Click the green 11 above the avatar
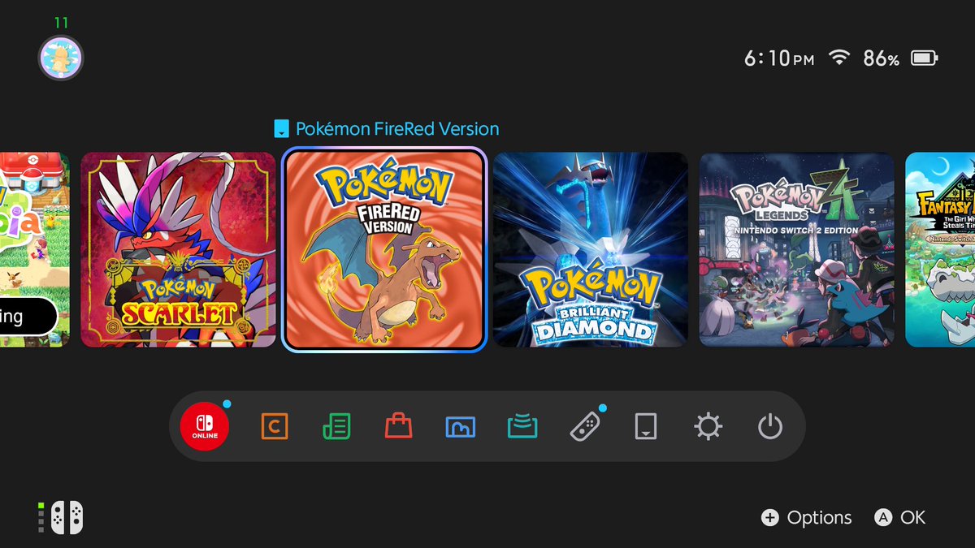The image size is (975, 548). click(61, 23)
